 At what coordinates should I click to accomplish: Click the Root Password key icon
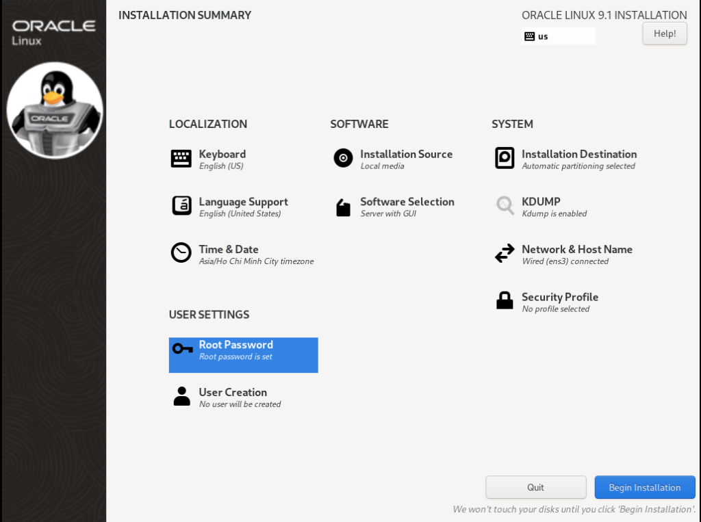pos(182,349)
